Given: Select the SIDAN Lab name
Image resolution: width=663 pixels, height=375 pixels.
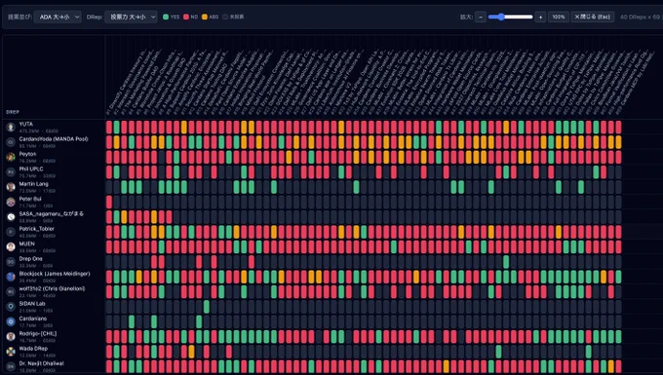Looking at the screenshot, I should [32, 304].
